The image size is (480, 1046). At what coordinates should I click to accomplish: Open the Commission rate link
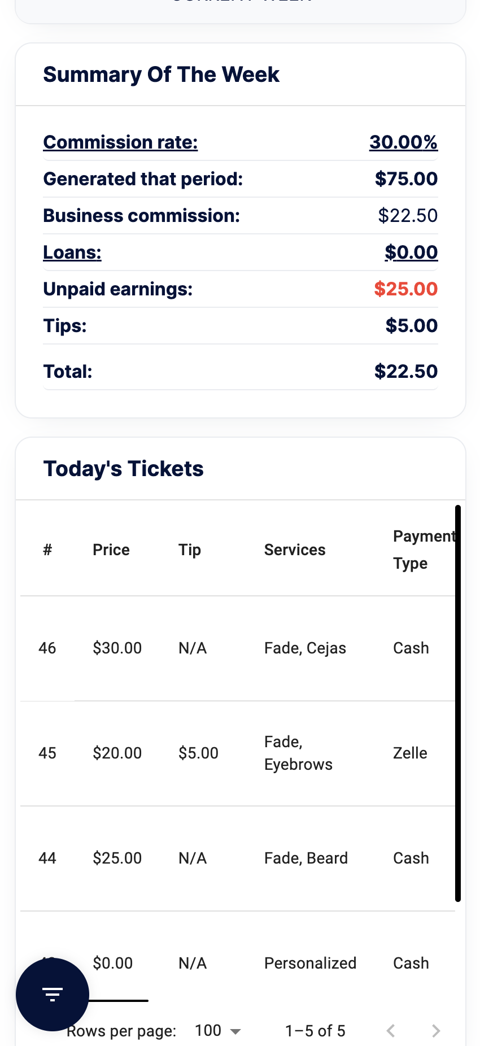120,142
